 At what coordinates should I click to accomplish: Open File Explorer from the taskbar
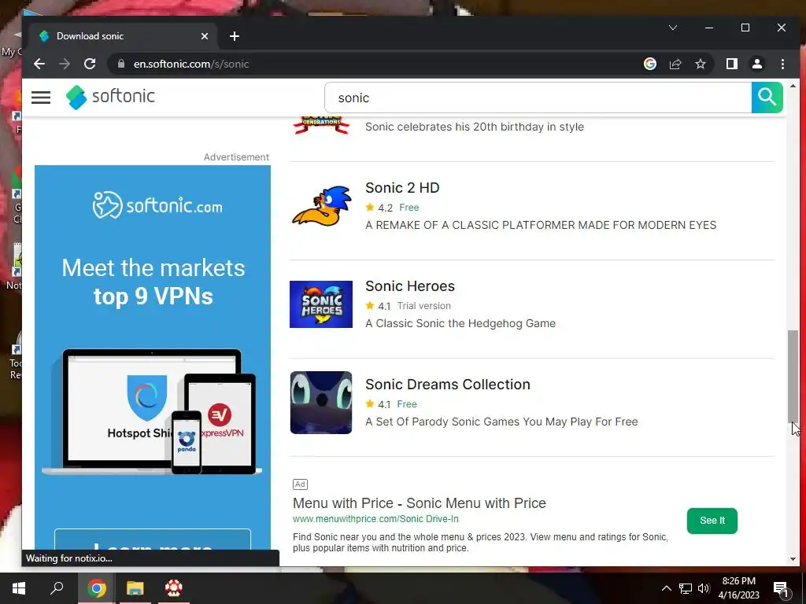[135, 588]
